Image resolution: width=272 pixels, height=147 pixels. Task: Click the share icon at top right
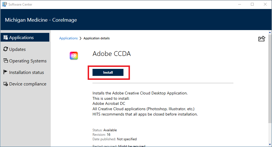pyautogui.click(x=262, y=39)
